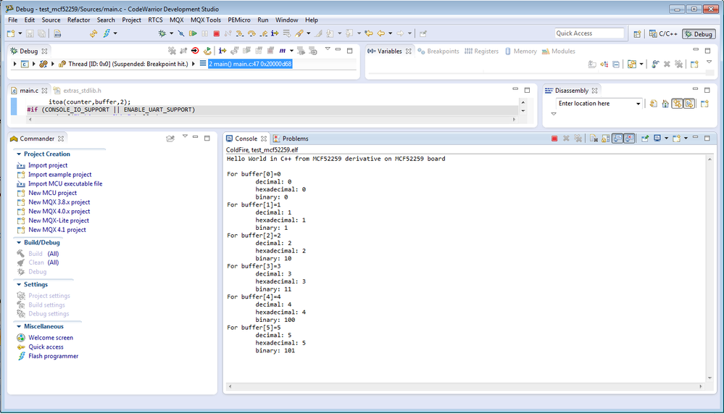Screen dimensions: 724x414
Task: Switch to the C/C++ perspective
Action: [x=664, y=34]
